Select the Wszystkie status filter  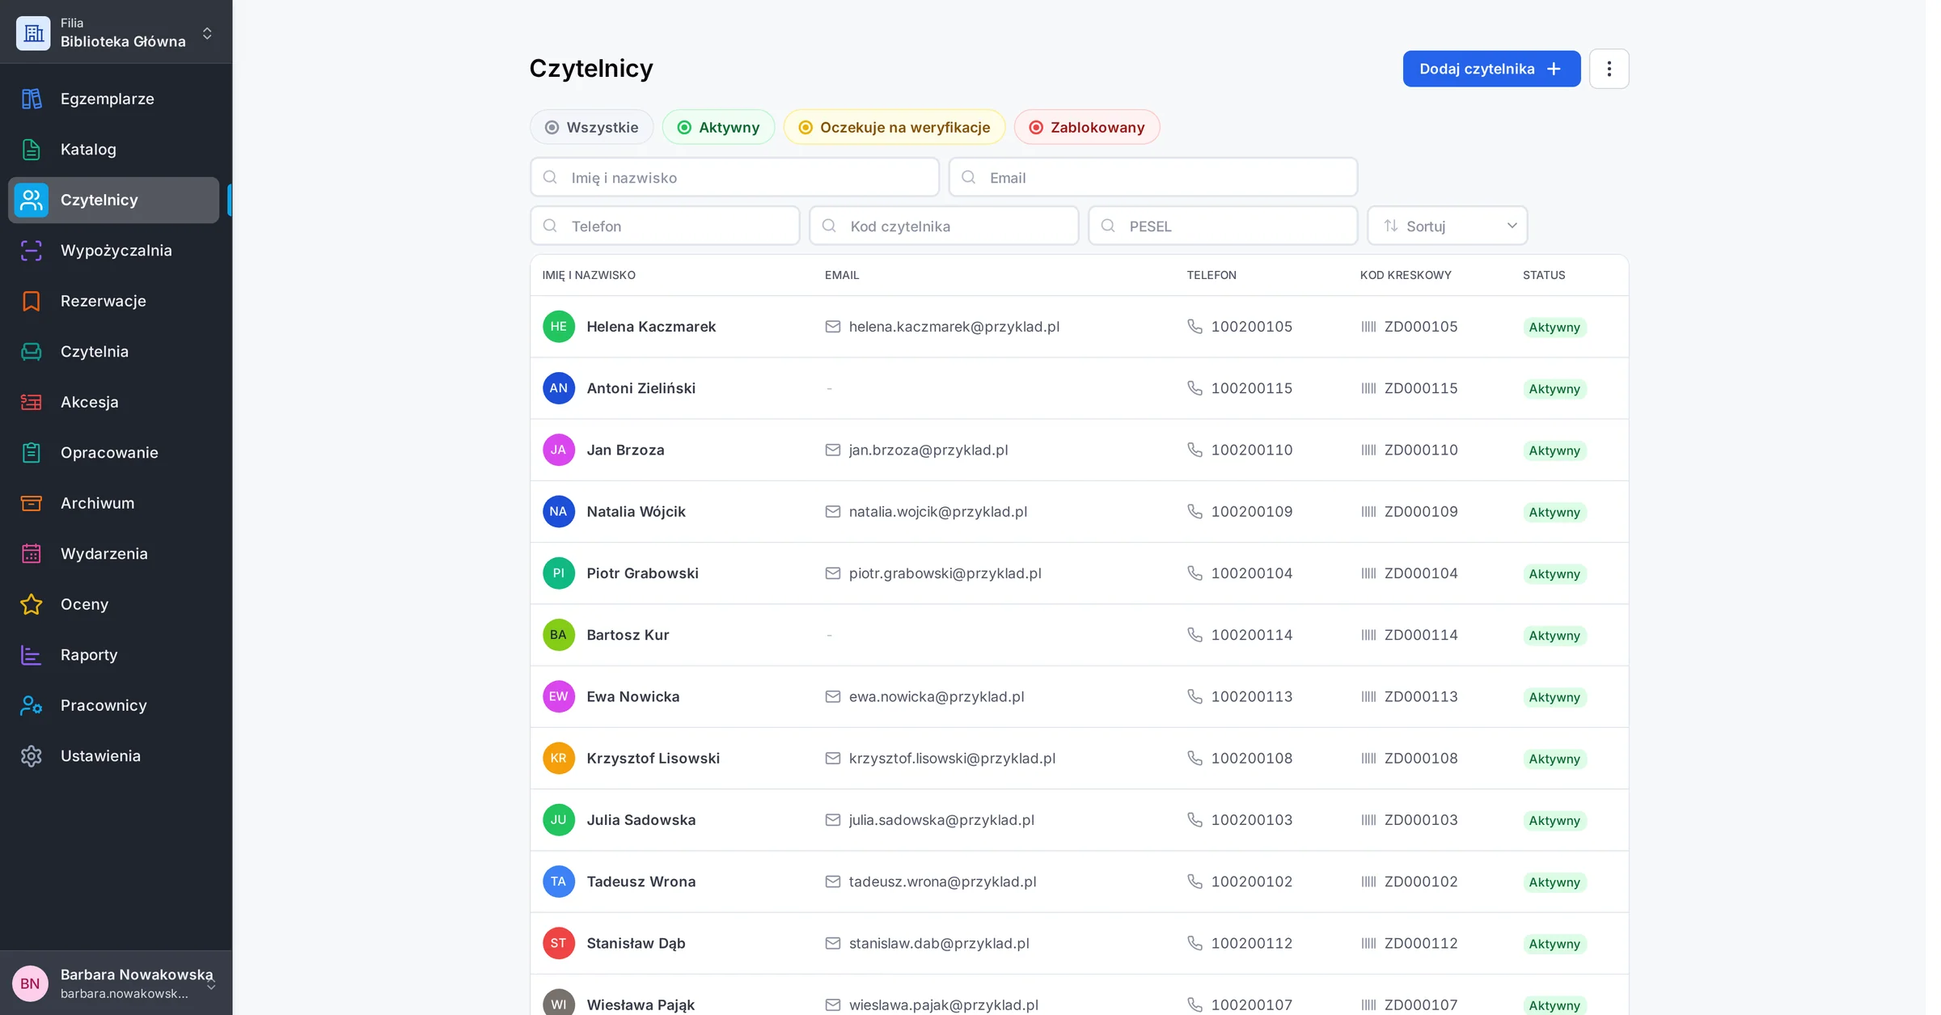591,127
